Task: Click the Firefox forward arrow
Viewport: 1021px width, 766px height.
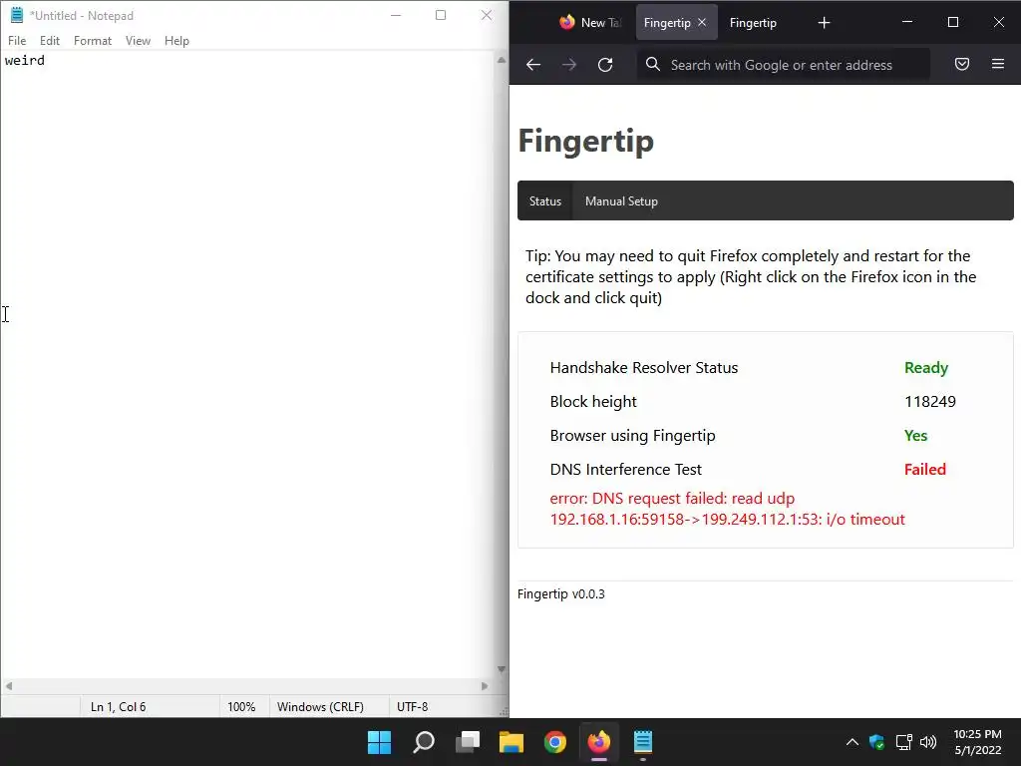Action: [x=569, y=65]
